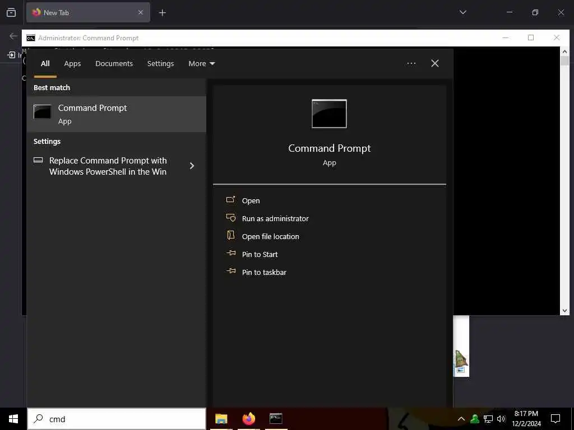This screenshot has width=574, height=430.
Task: Switch to the Documents search tab
Action: click(114, 64)
